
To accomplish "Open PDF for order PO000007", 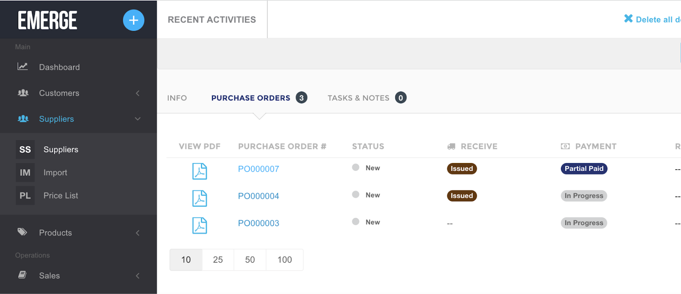I will [199, 171].
